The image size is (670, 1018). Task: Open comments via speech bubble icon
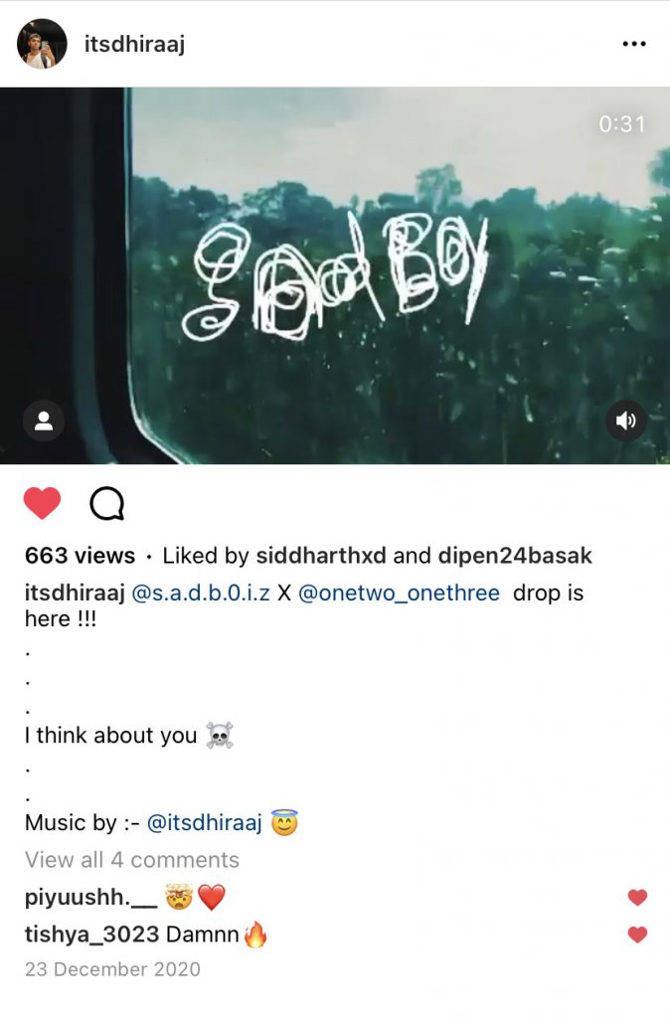coord(106,504)
